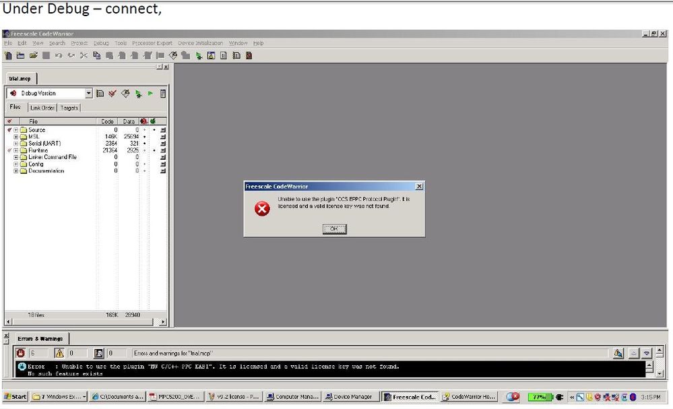This screenshot has height=409, width=673.
Task: Click the green Debug bug icon in main toolbar
Action: click(x=199, y=56)
